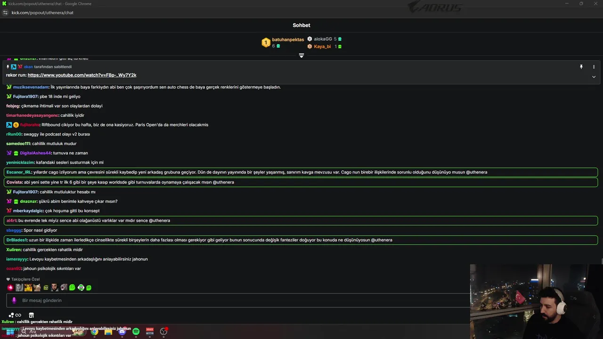Click the infinity icon below the message box
Image resolution: width=603 pixels, height=339 pixels.
18,315
